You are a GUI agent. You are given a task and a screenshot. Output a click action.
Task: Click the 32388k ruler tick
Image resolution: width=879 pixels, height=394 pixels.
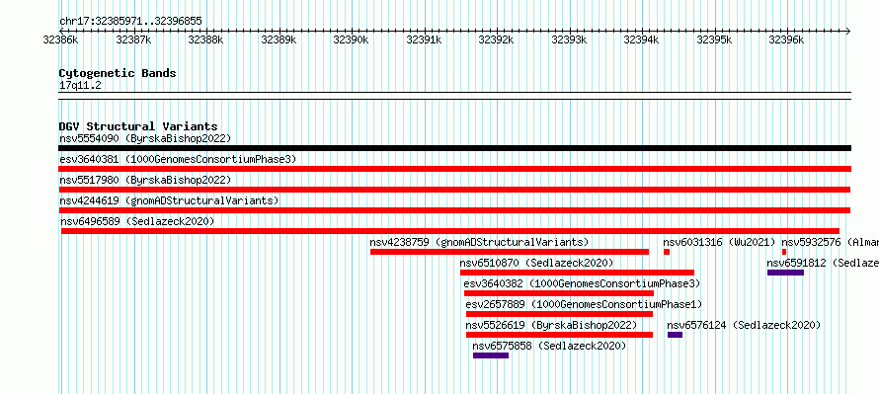pos(205,39)
